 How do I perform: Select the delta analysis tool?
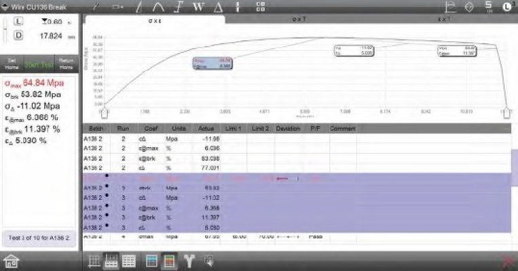218,7
